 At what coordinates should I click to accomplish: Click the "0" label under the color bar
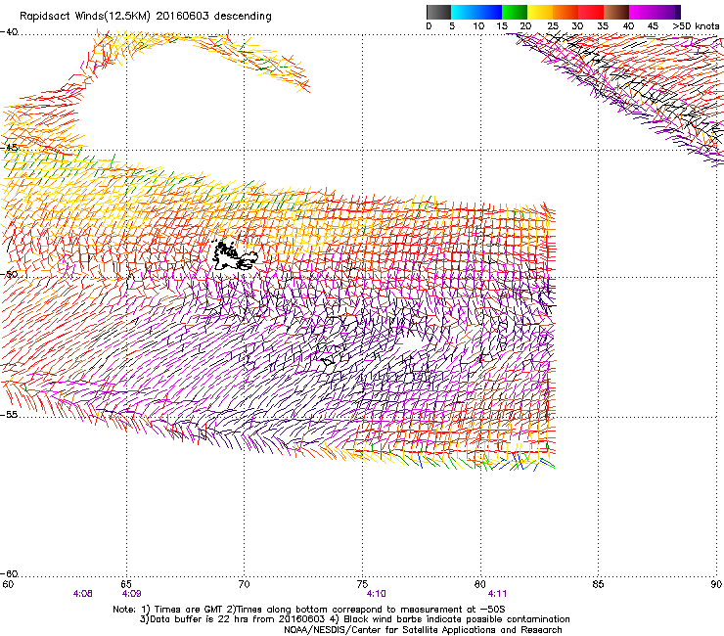coord(429,26)
